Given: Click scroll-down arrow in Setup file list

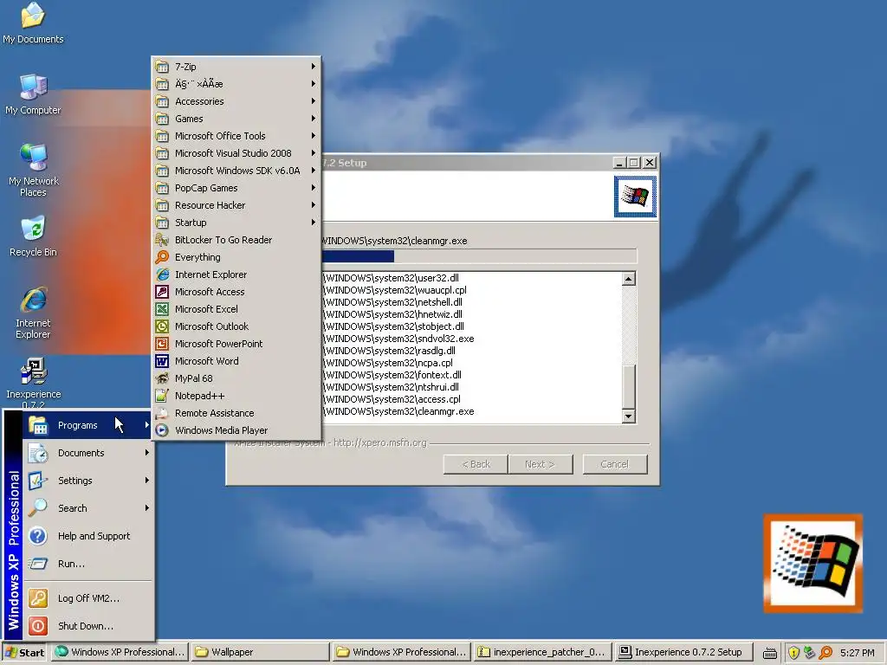Looking at the screenshot, I should coord(629,416).
